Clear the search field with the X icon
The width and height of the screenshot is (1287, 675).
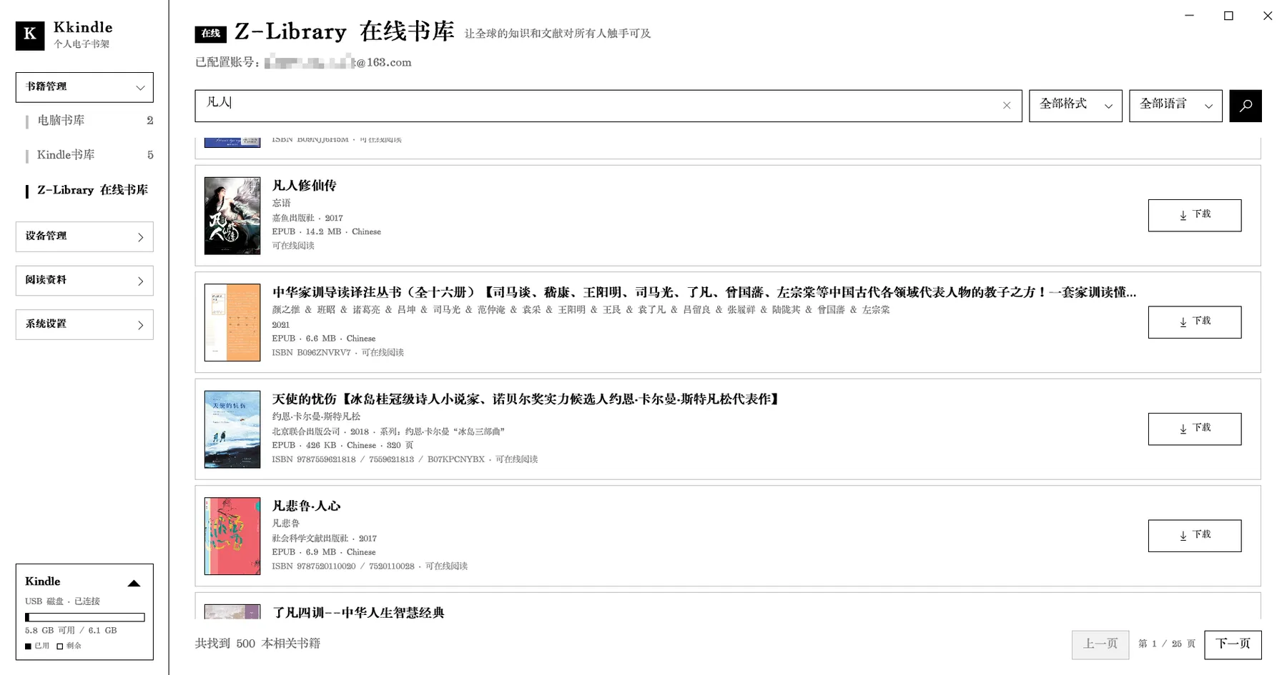(x=1007, y=106)
